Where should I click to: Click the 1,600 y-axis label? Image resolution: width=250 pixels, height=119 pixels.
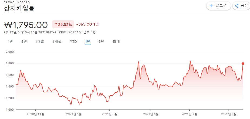pos(10,75)
